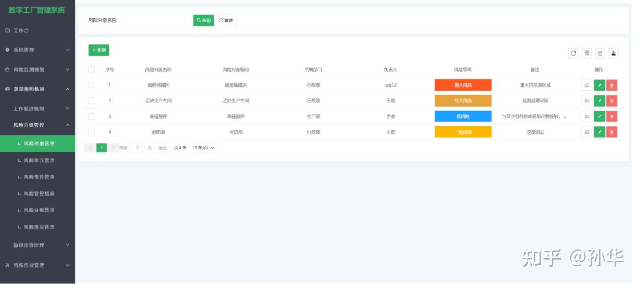Screen dimensions: 640x284
Task: Expand the 特殊作业管理 menu chevron
Action: (68, 265)
